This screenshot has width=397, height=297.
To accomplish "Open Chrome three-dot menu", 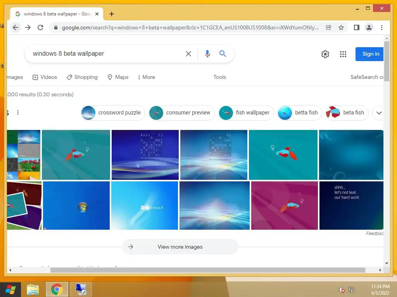I will click(x=381, y=27).
